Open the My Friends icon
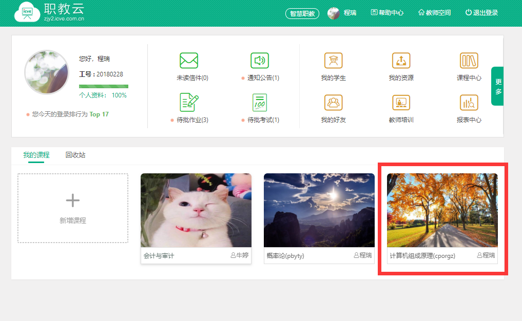 click(x=333, y=103)
